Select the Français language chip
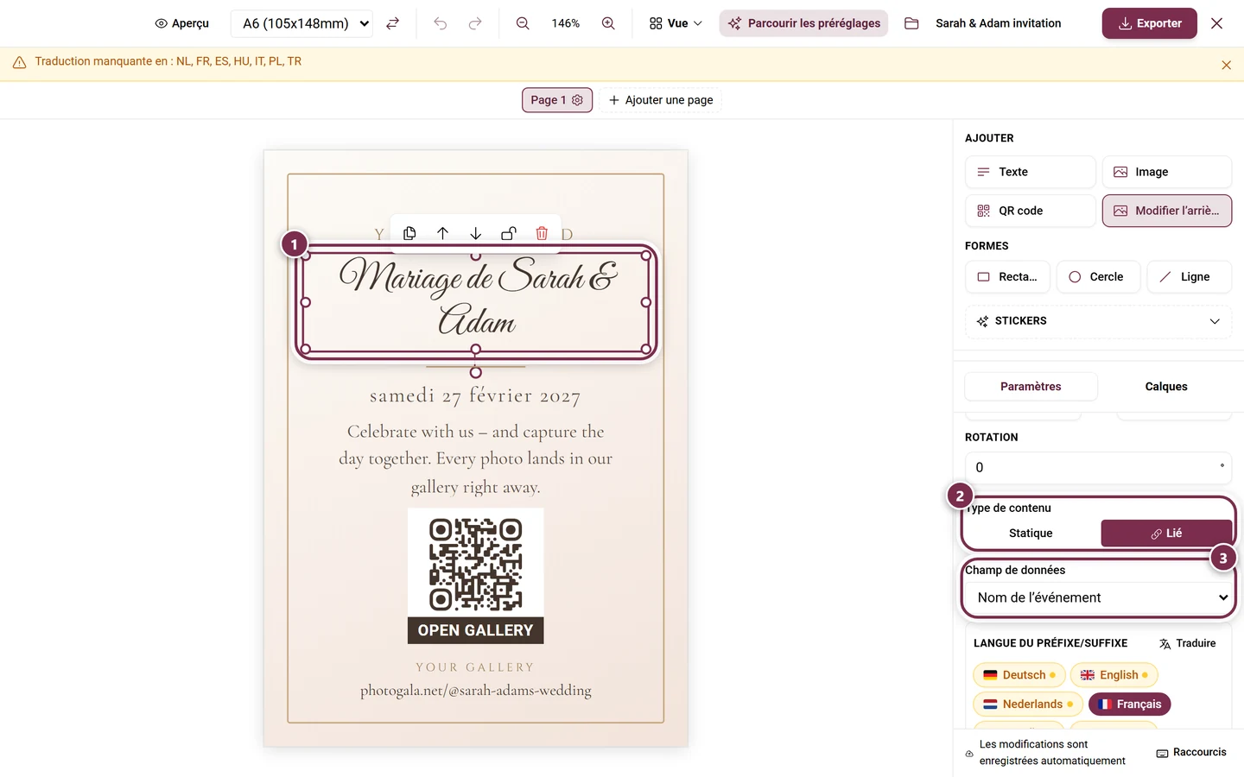1244x777 pixels. pos(1129,704)
